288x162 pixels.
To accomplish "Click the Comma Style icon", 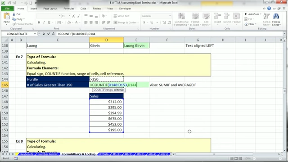I will click(157, 22).
